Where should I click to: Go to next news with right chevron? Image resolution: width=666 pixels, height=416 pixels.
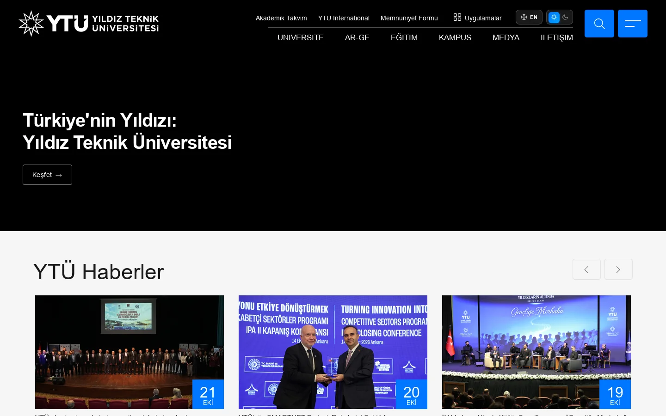pyautogui.click(x=618, y=269)
